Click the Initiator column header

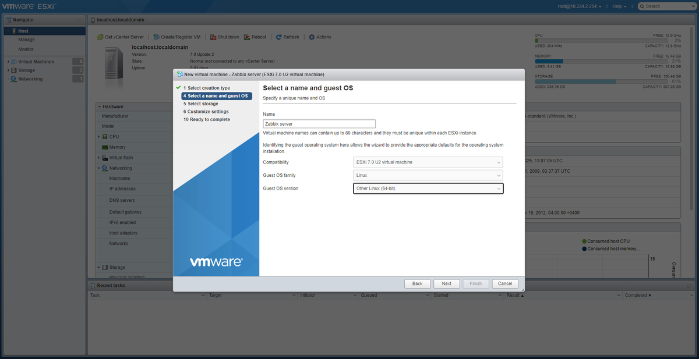tap(327, 296)
